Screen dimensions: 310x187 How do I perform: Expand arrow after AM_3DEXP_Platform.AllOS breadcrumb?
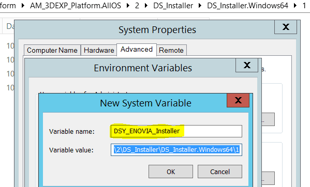[x=128, y=6]
